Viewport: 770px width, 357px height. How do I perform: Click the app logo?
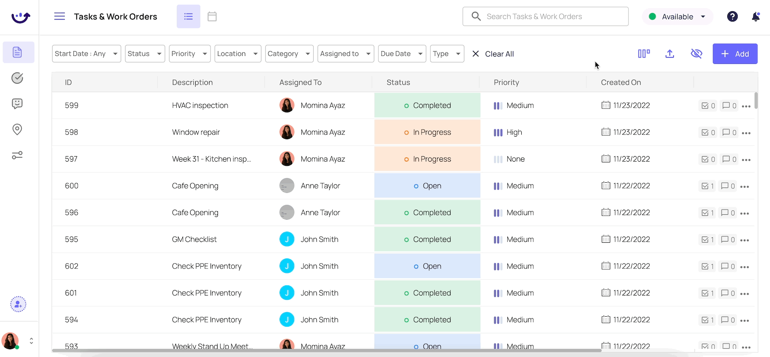pos(21,17)
